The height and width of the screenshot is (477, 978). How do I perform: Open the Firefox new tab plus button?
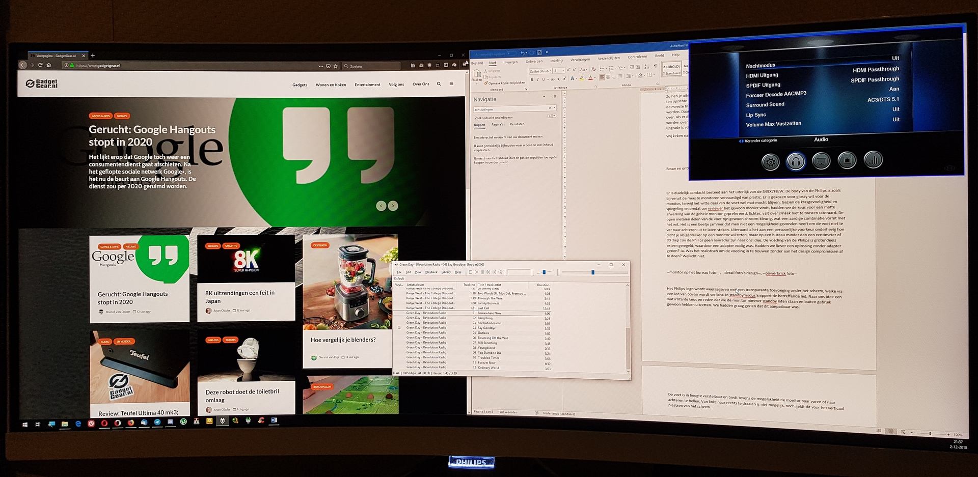[93, 55]
